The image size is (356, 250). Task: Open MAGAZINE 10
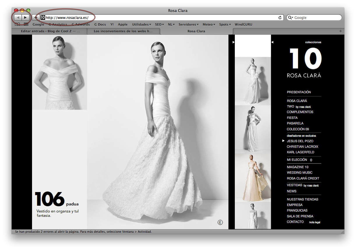tap(297, 167)
